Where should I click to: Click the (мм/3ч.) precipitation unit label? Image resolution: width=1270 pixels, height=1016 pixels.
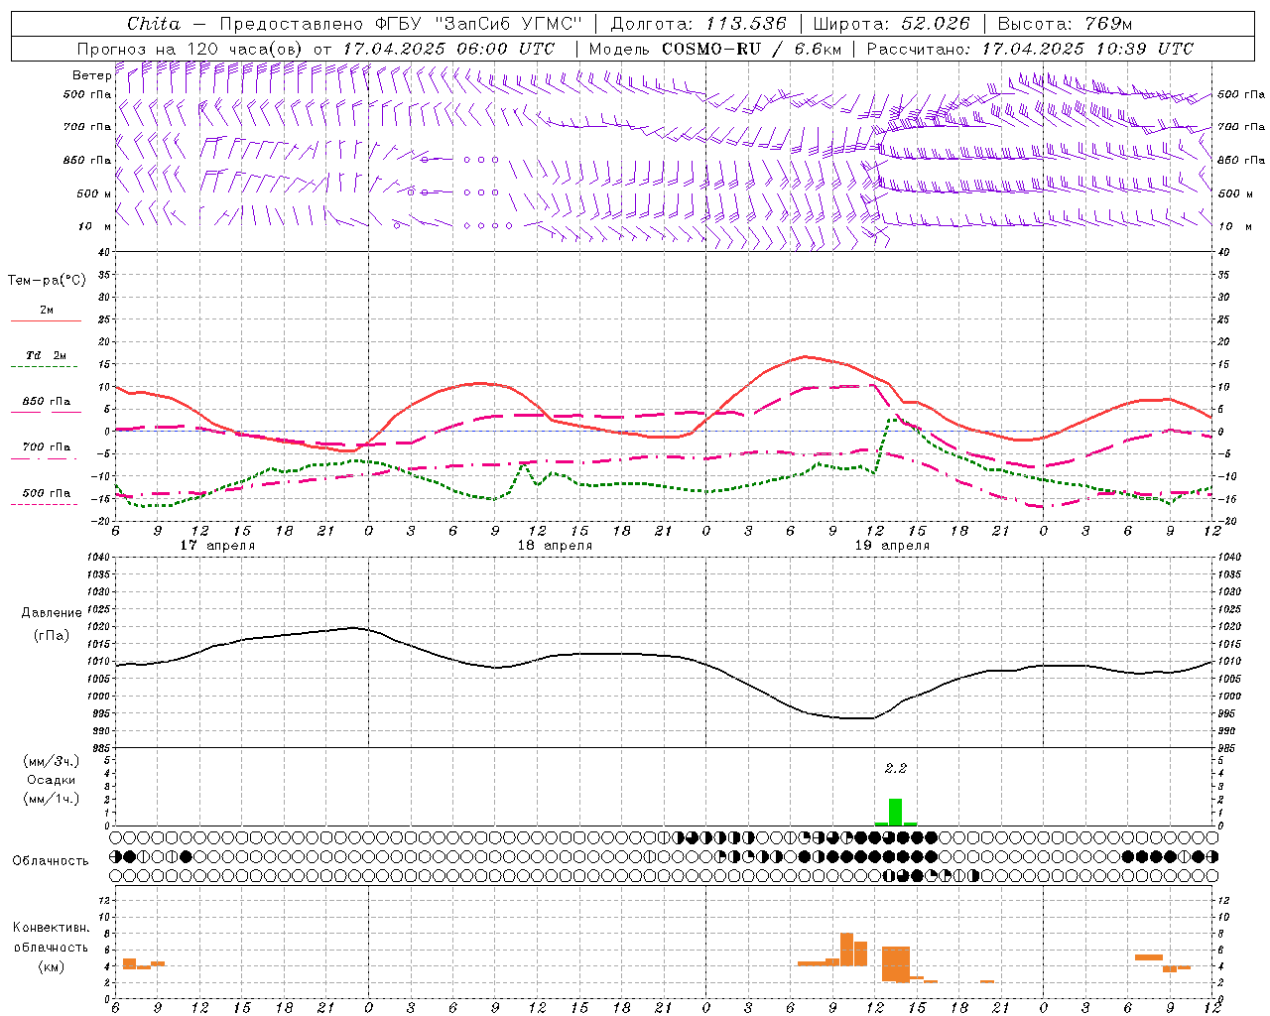52,761
